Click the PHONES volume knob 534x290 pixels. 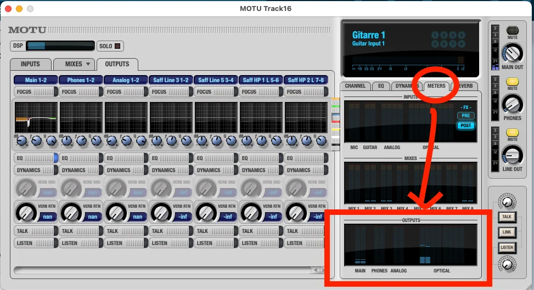click(x=512, y=105)
